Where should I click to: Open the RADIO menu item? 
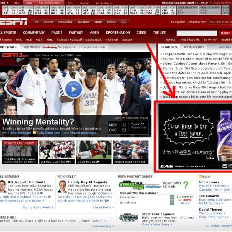tap(48, 22)
